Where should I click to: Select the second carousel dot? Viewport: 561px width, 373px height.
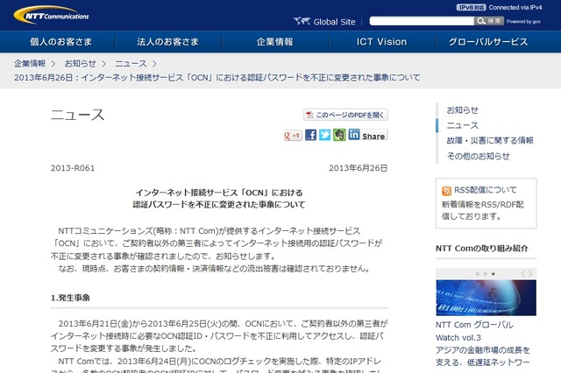pyautogui.click(x=485, y=274)
